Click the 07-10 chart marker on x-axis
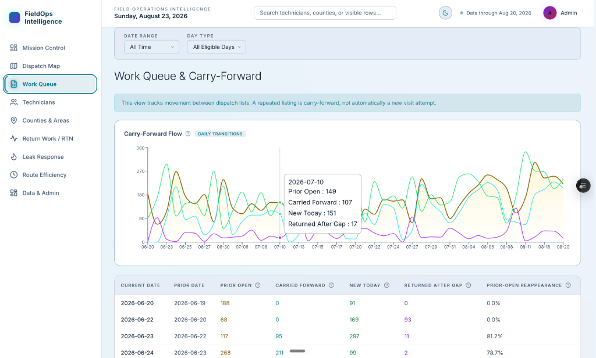 [280, 247]
